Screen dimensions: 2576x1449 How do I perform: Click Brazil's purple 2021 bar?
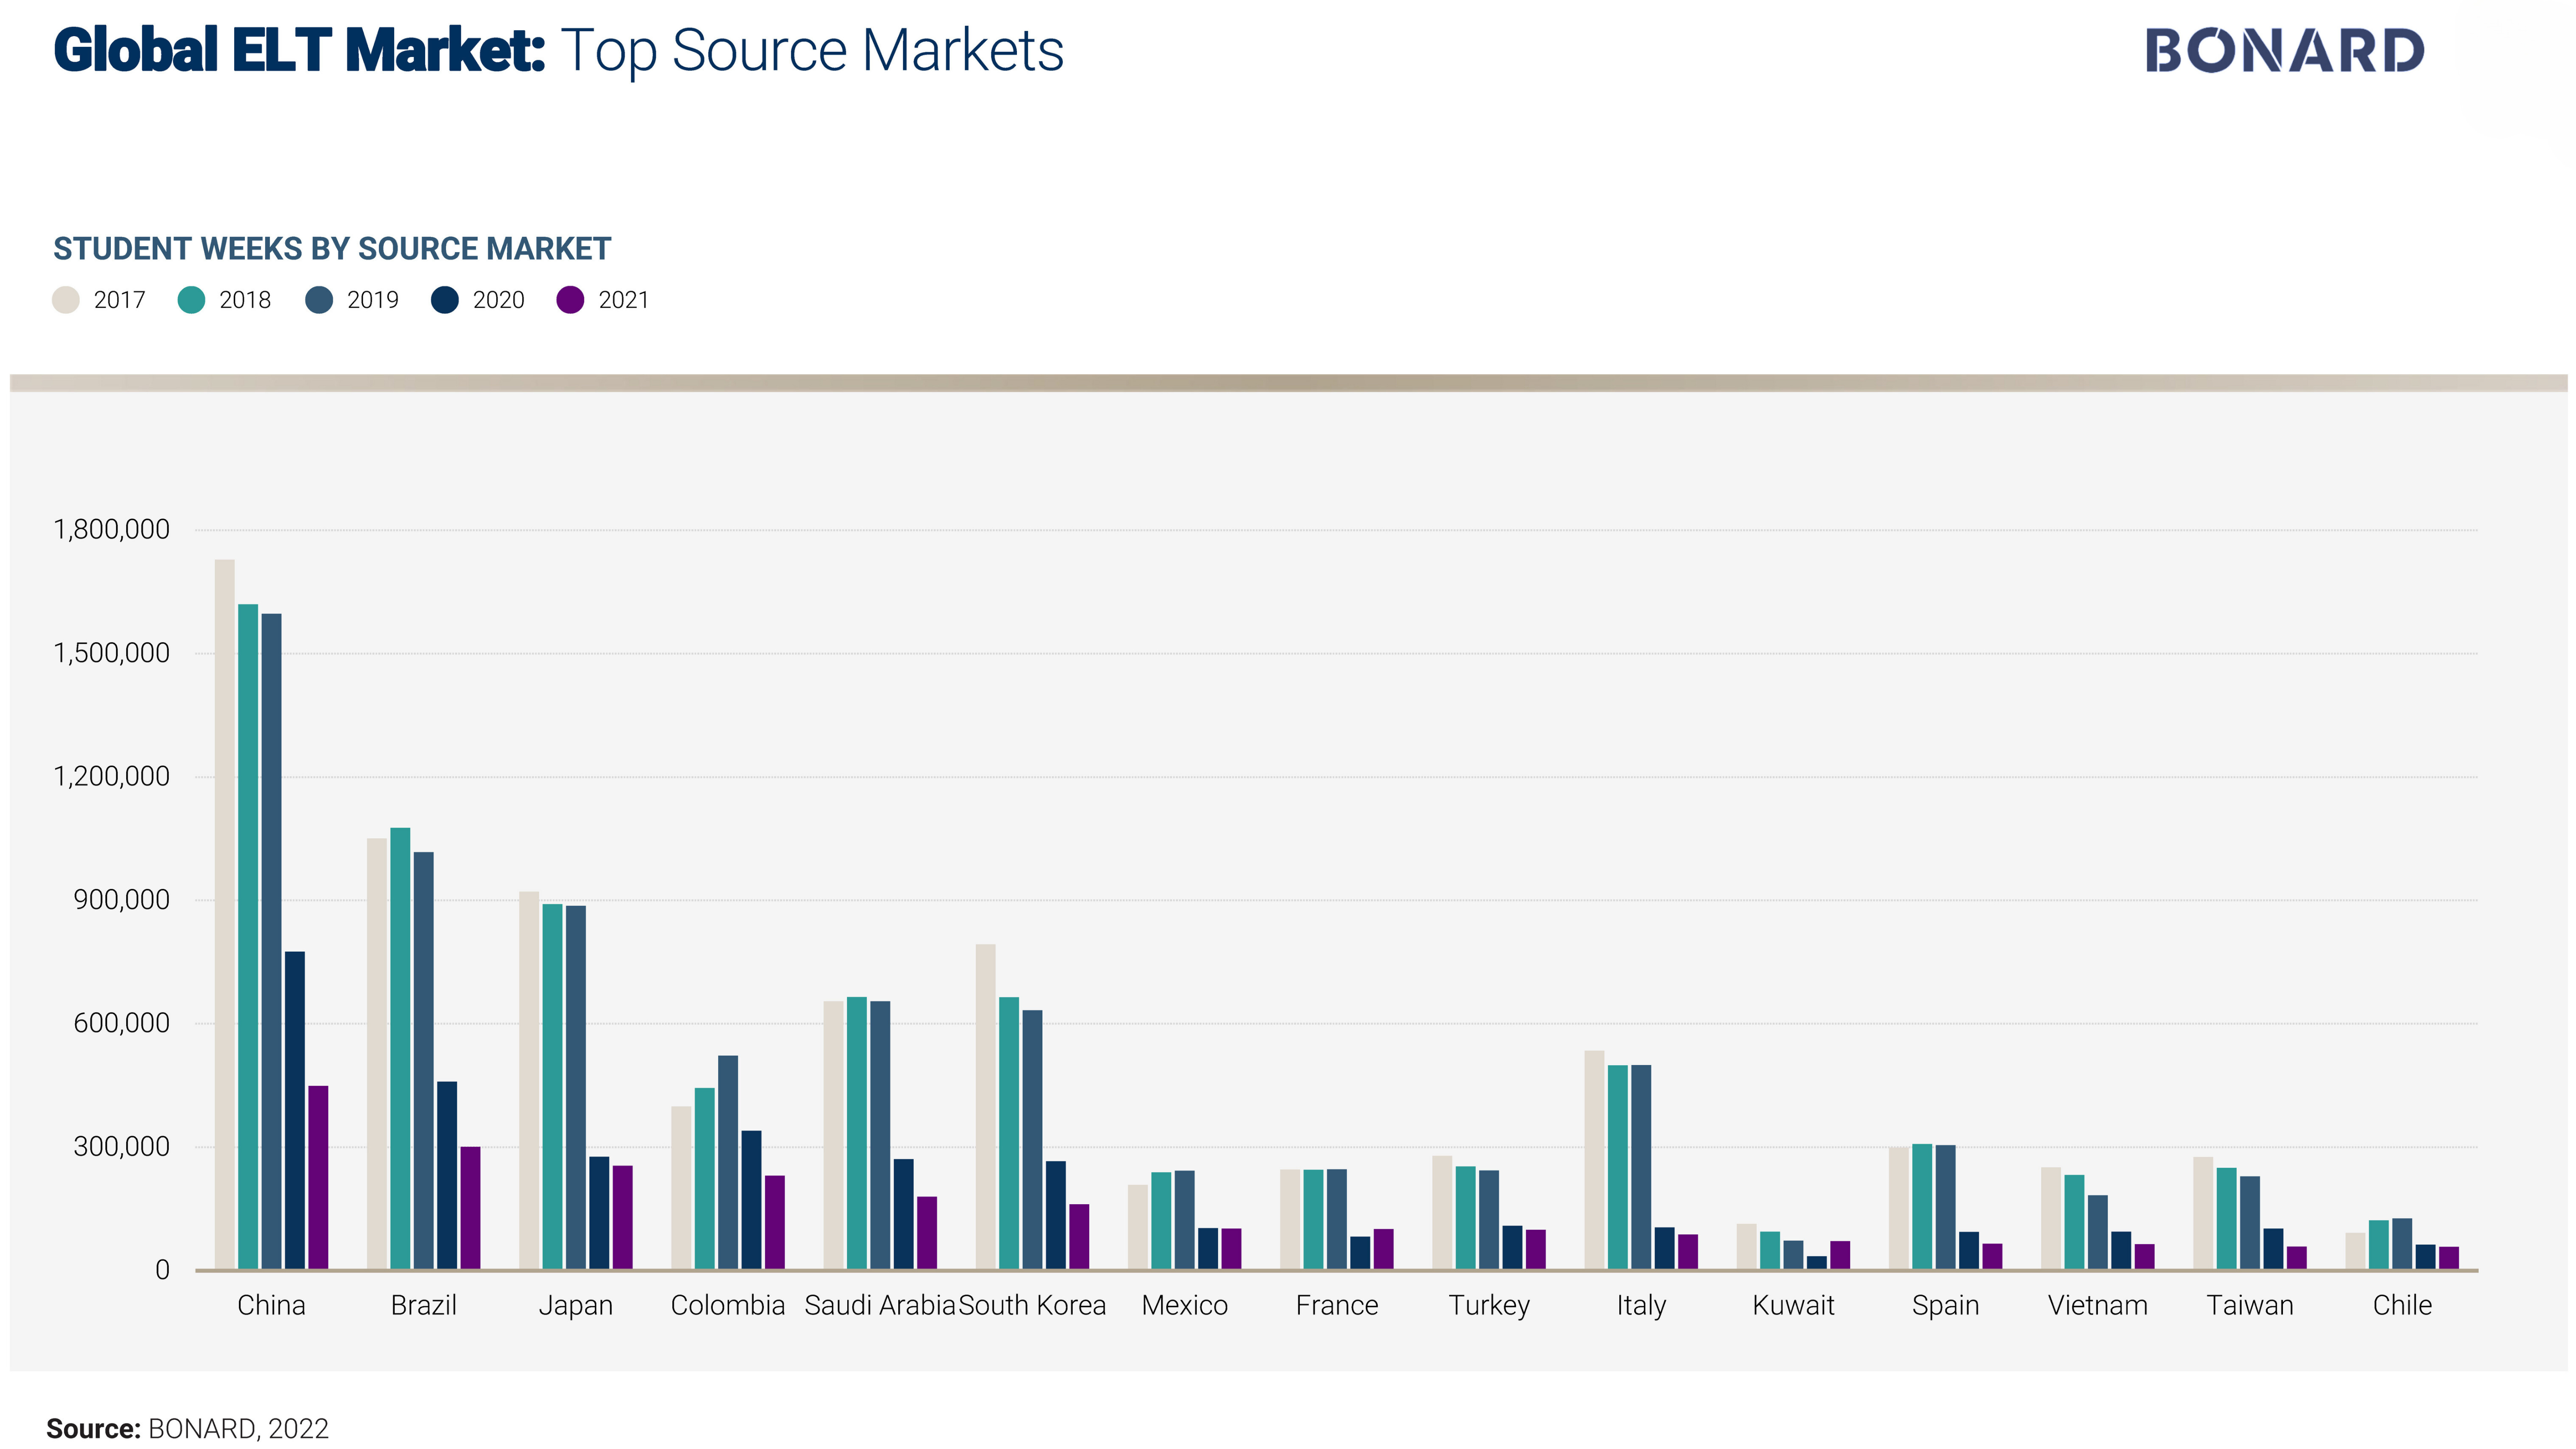470,1208
